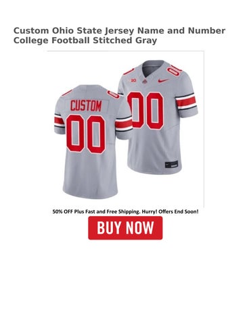Click the "Custom Ohio State Jersey" title heading
This screenshot has height=324, width=251.
coord(74,30)
